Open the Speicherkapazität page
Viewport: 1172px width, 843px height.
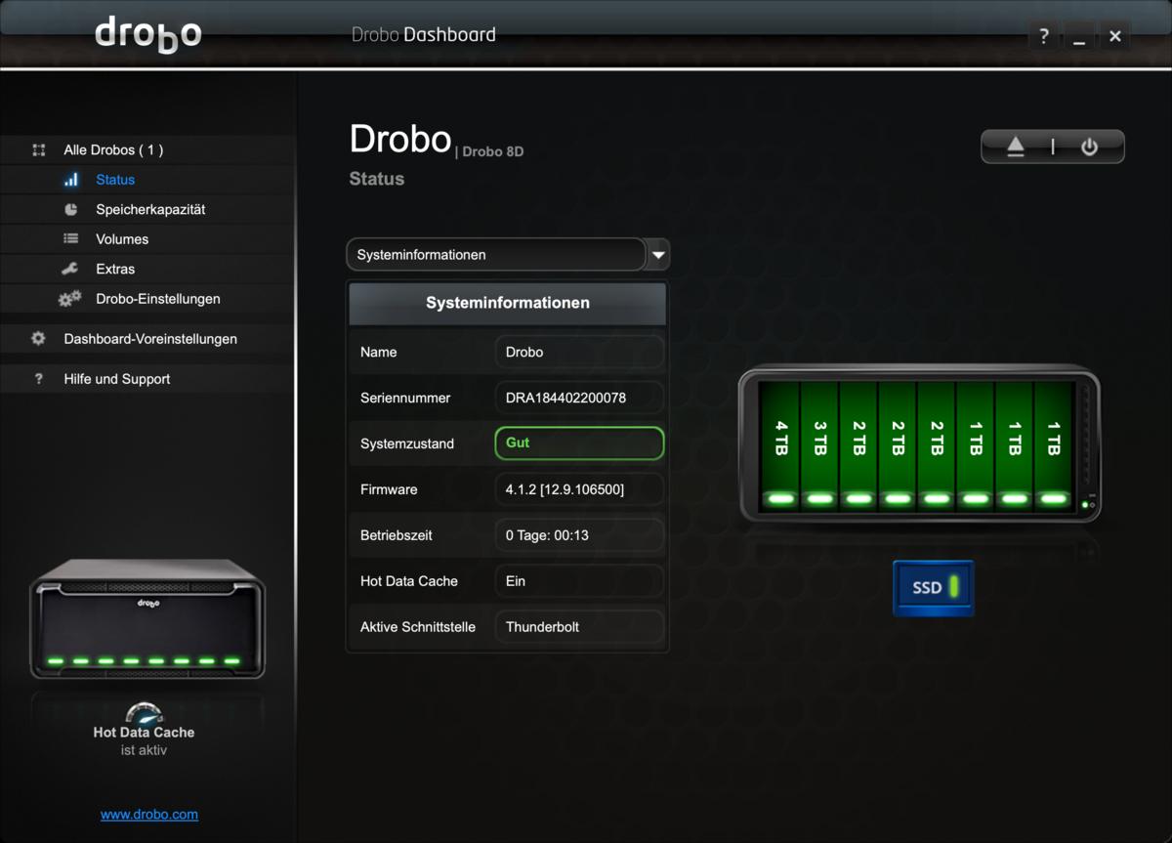(x=150, y=209)
